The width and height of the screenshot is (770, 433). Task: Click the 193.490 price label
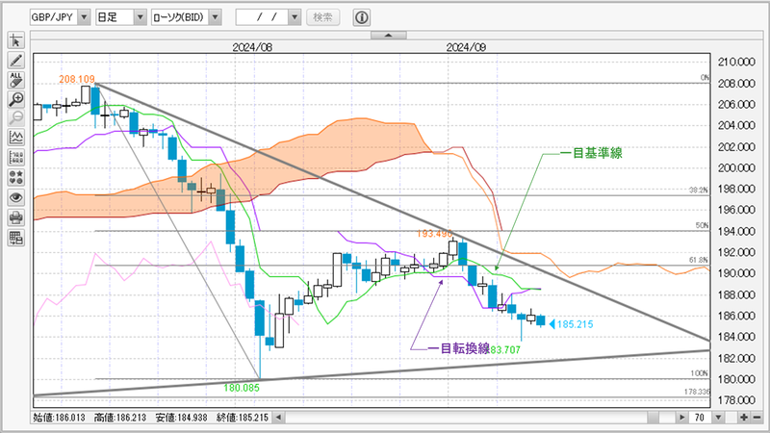click(434, 234)
